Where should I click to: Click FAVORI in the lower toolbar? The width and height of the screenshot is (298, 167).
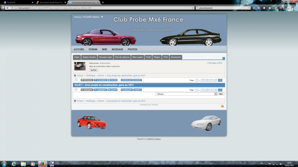click(112, 90)
